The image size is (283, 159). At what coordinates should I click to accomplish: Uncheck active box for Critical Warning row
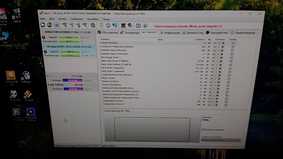point(233,43)
